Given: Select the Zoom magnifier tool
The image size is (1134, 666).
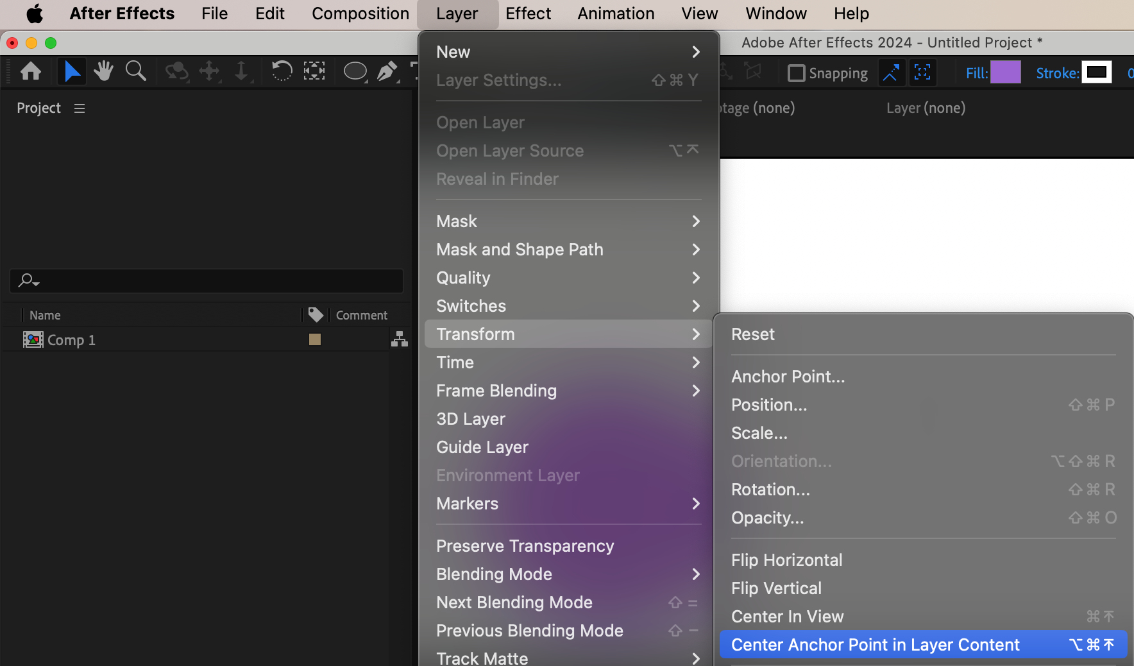Looking at the screenshot, I should 135,71.
